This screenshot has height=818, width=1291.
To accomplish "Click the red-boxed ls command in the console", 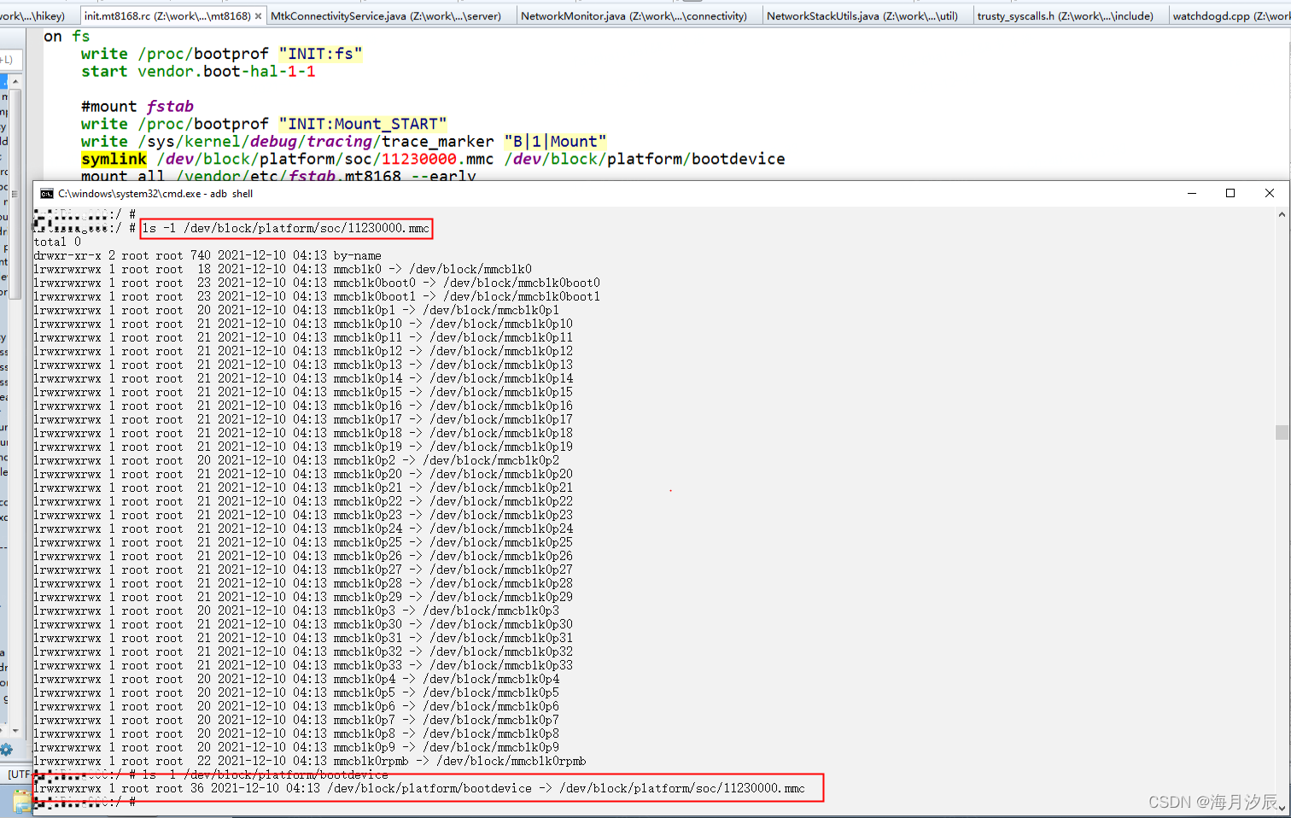I will coord(284,228).
